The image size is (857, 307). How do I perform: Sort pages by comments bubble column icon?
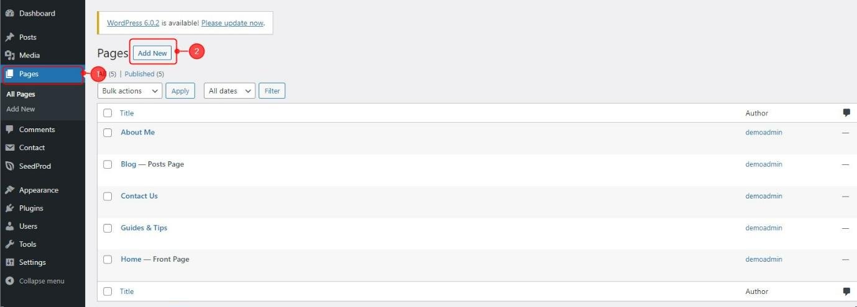pyautogui.click(x=846, y=113)
